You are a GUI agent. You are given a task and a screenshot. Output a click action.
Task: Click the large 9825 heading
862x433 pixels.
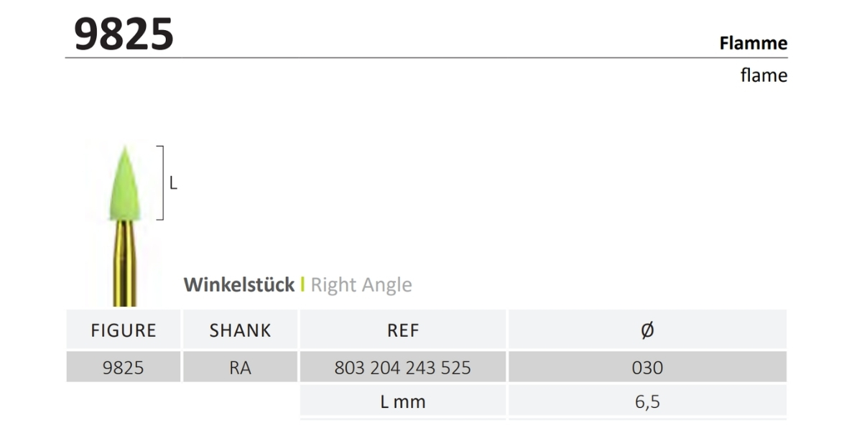pos(124,34)
